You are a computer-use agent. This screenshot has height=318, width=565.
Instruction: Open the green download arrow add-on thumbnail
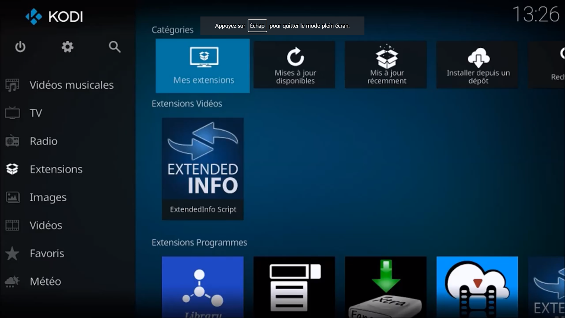386,287
